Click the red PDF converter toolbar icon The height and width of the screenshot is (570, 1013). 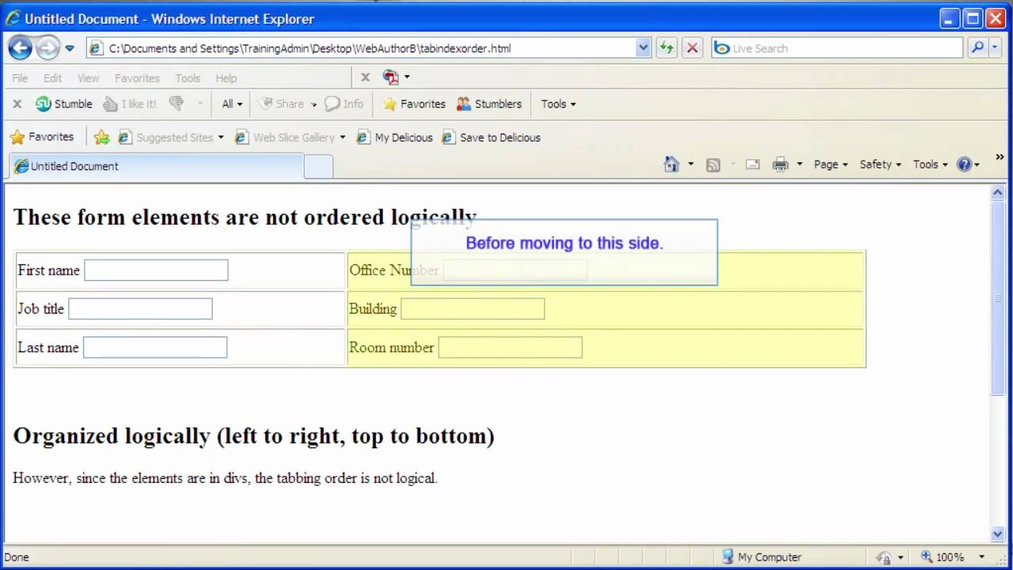(391, 77)
